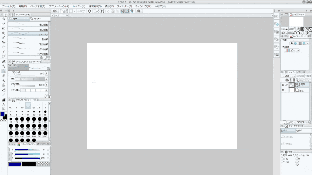Toggle the third snap icon in the command bar
The image size is (312, 175).
pos(131,11)
